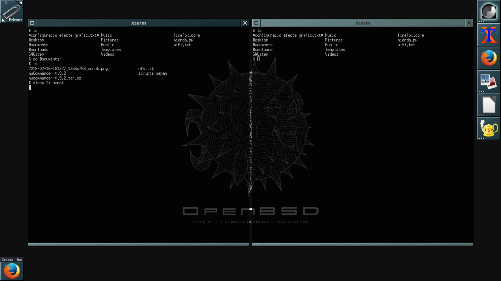
Task: Open the yellow teapot dock icon
Action: (489, 129)
